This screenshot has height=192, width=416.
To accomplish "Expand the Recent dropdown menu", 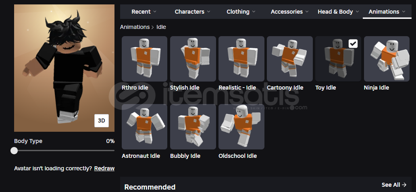I will coord(144,12).
